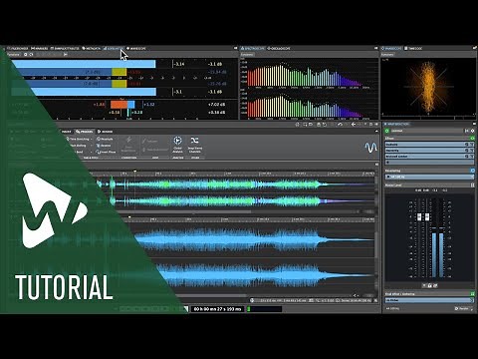The image size is (478, 359).
Task: Open the Time Stretching tool
Action: pyautogui.click(x=79, y=139)
